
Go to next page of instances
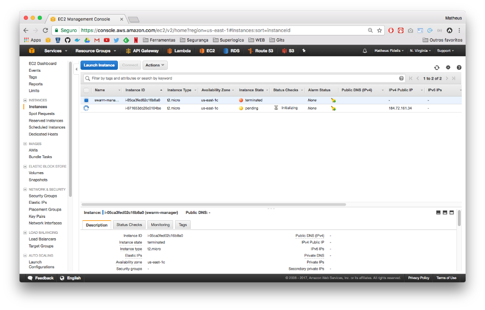coord(447,78)
